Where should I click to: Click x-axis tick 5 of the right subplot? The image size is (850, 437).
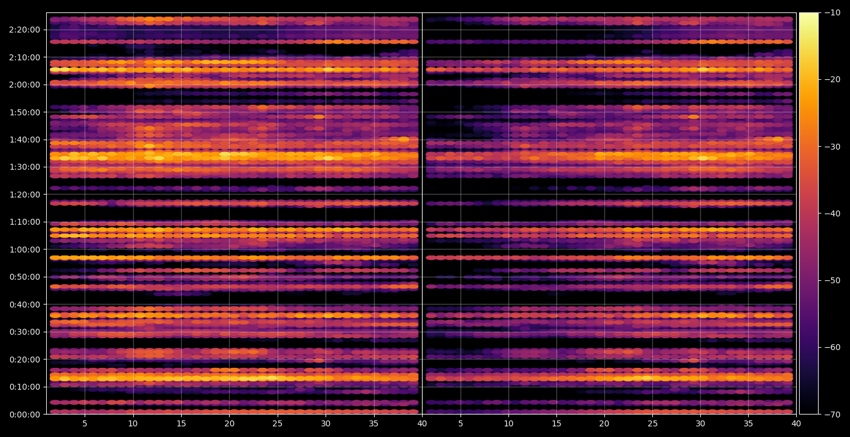[460, 423]
